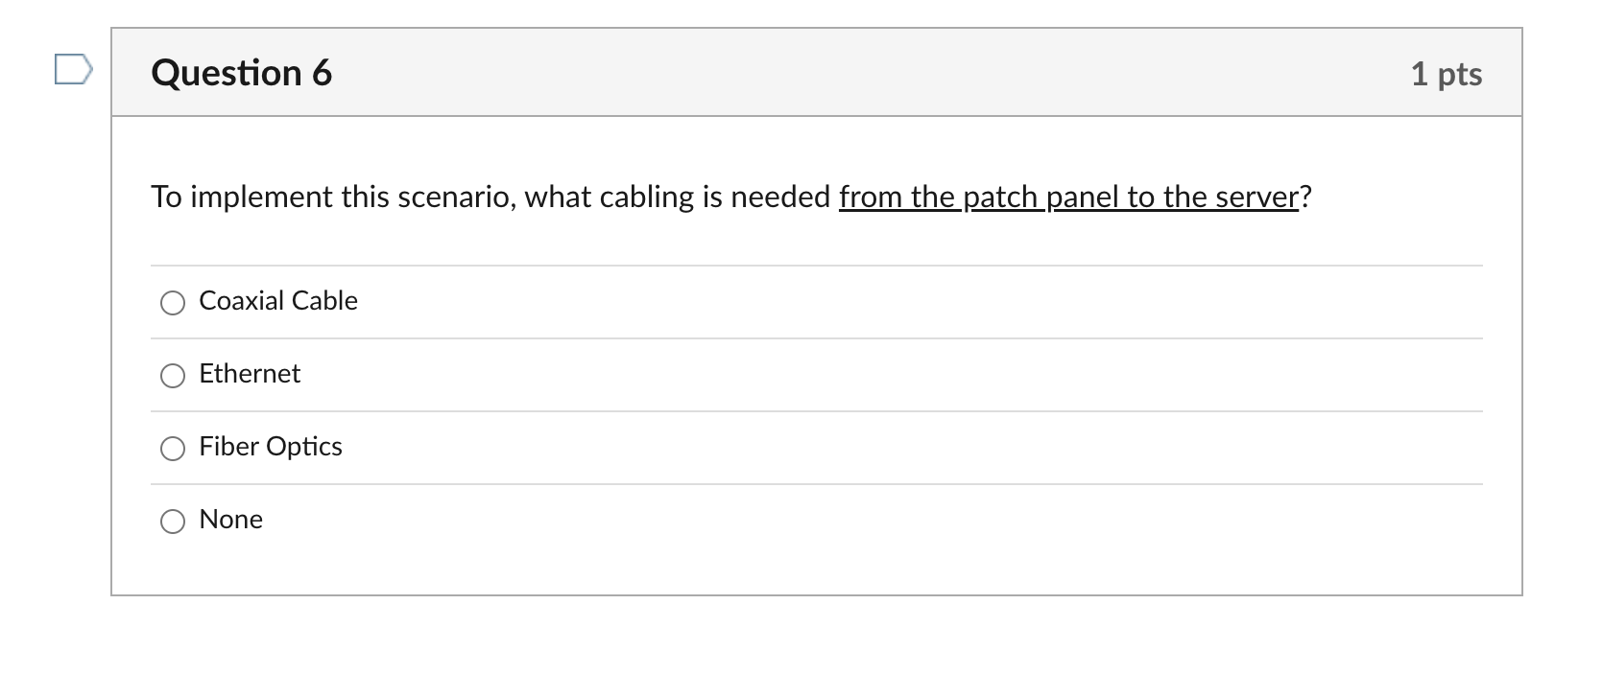The image size is (1603, 674).
Task: Click the Question 6 heading
Action: pos(242,73)
